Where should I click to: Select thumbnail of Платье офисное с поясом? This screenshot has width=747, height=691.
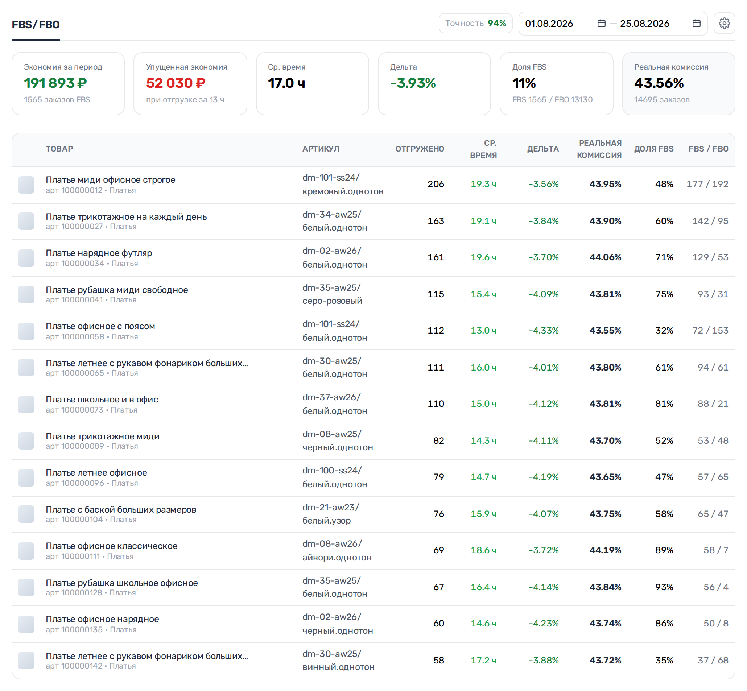tap(26, 331)
